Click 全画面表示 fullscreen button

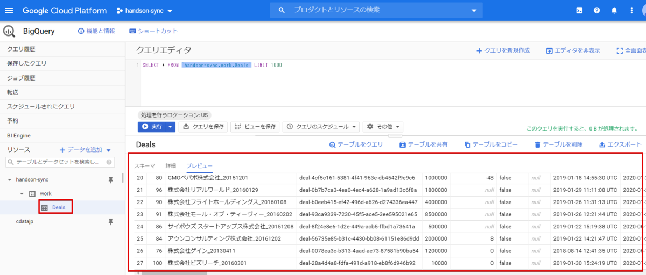pyautogui.click(x=631, y=50)
